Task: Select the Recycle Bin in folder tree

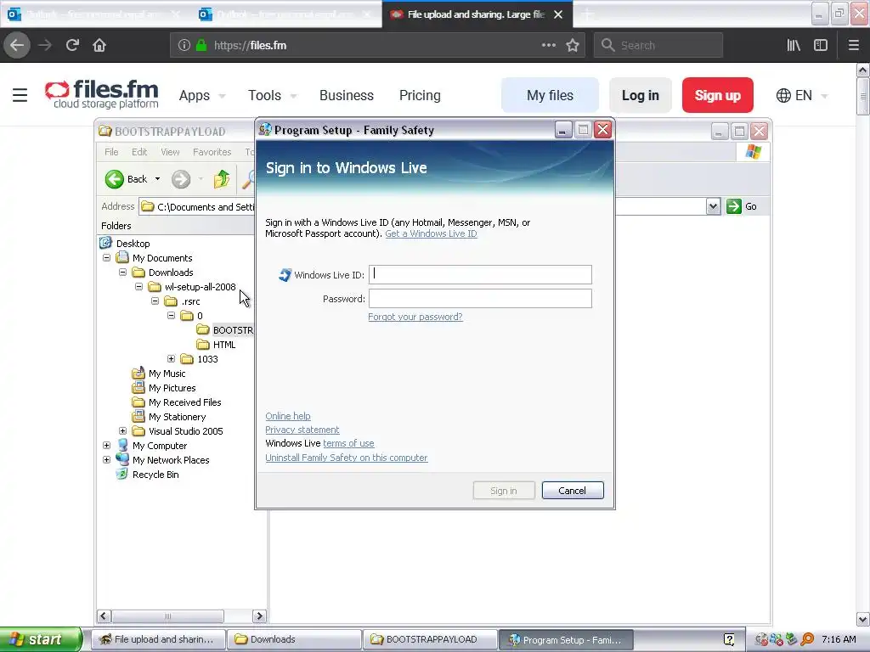Action: [x=155, y=475]
